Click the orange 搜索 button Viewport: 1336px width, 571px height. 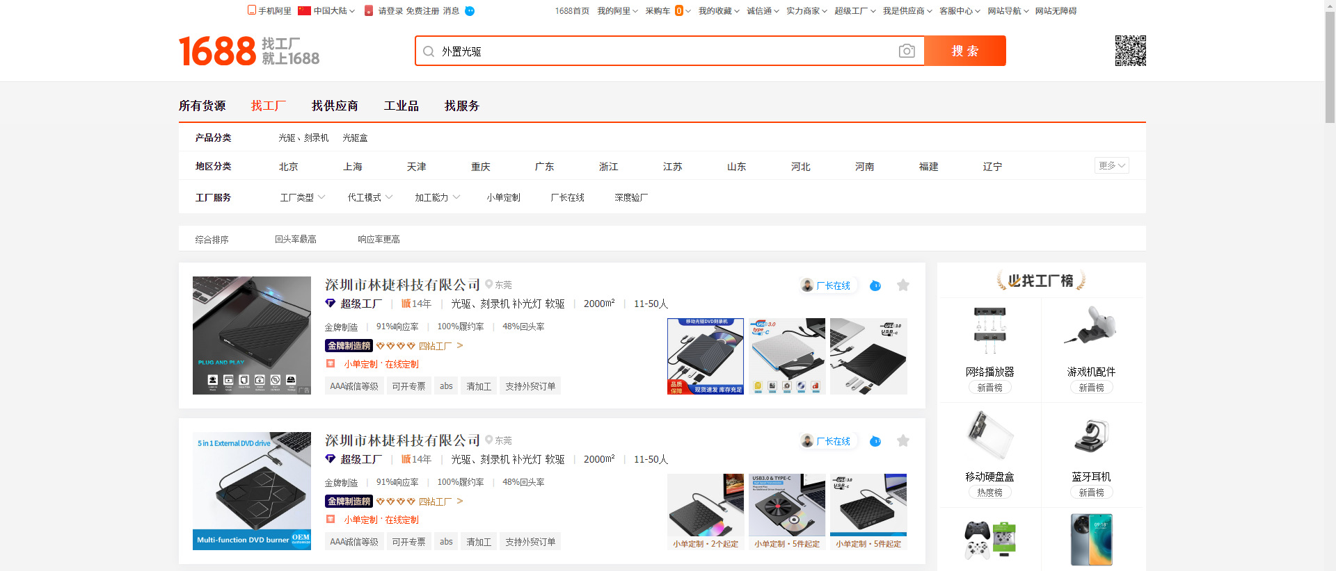point(965,51)
